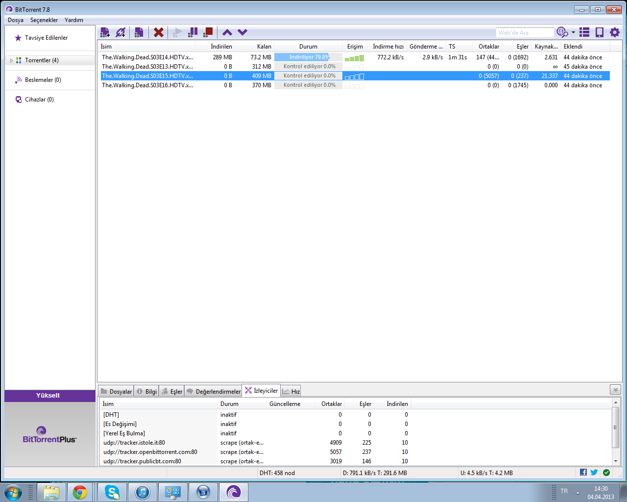Switch to the Eşler tab
The image size is (627, 502).
point(171,391)
